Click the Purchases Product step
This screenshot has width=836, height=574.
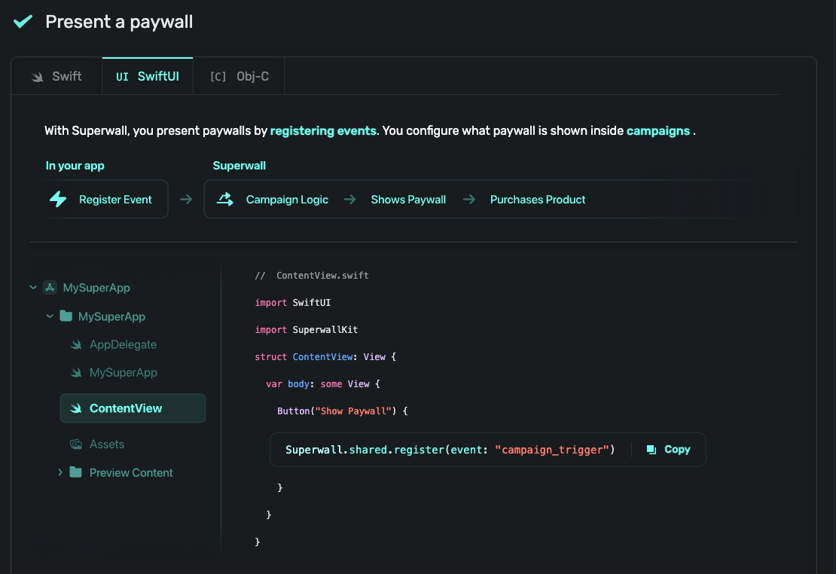pos(538,200)
